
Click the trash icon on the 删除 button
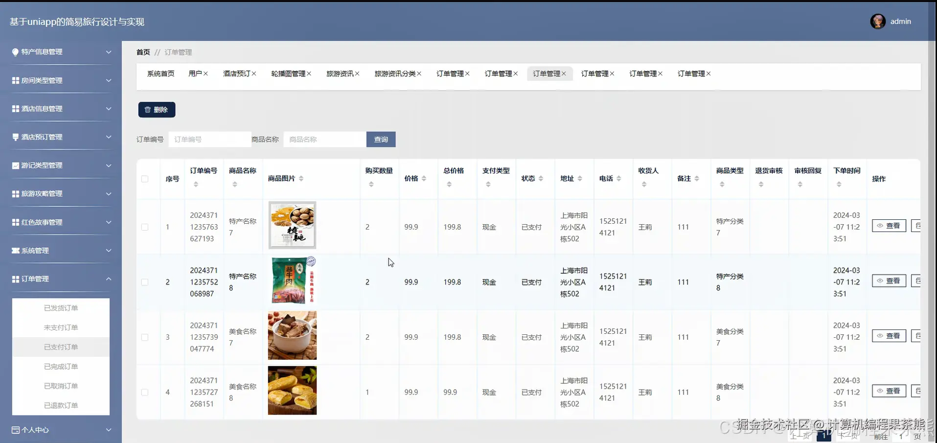tap(148, 109)
